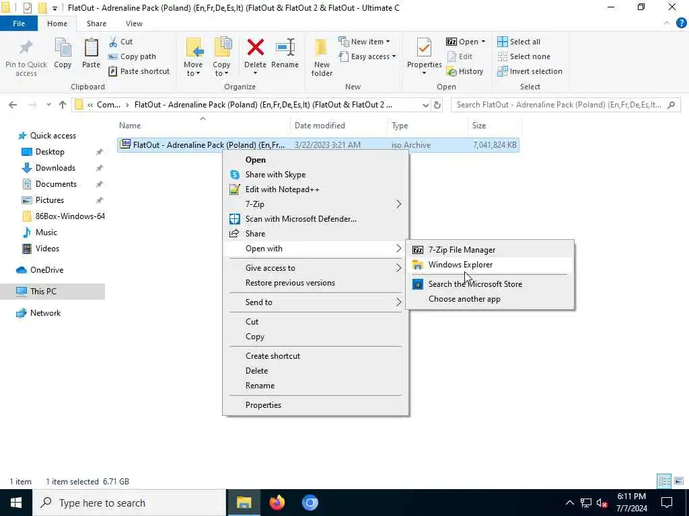The width and height of the screenshot is (689, 516).
Task: Click the Up one level arrow
Action: click(63, 105)
